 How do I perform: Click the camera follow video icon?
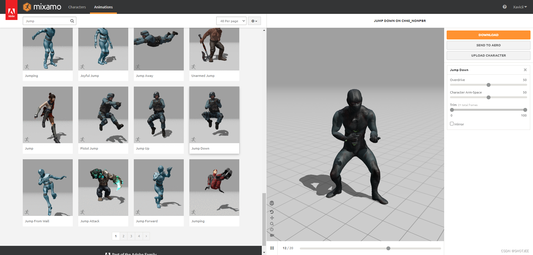coord(272,235)
